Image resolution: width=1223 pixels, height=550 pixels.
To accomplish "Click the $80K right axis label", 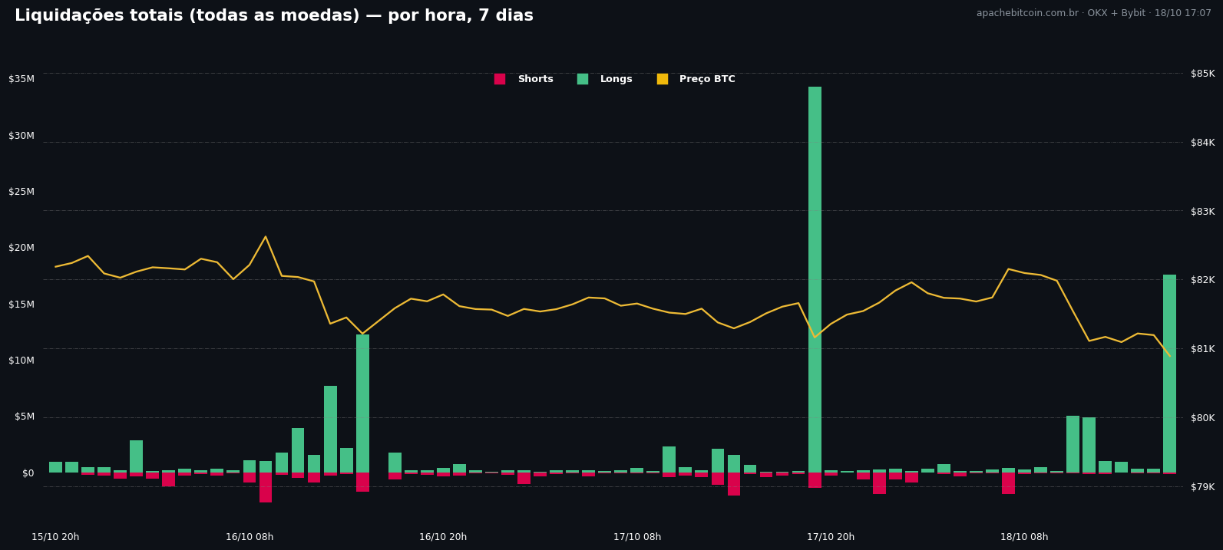I will point(1203,418).
